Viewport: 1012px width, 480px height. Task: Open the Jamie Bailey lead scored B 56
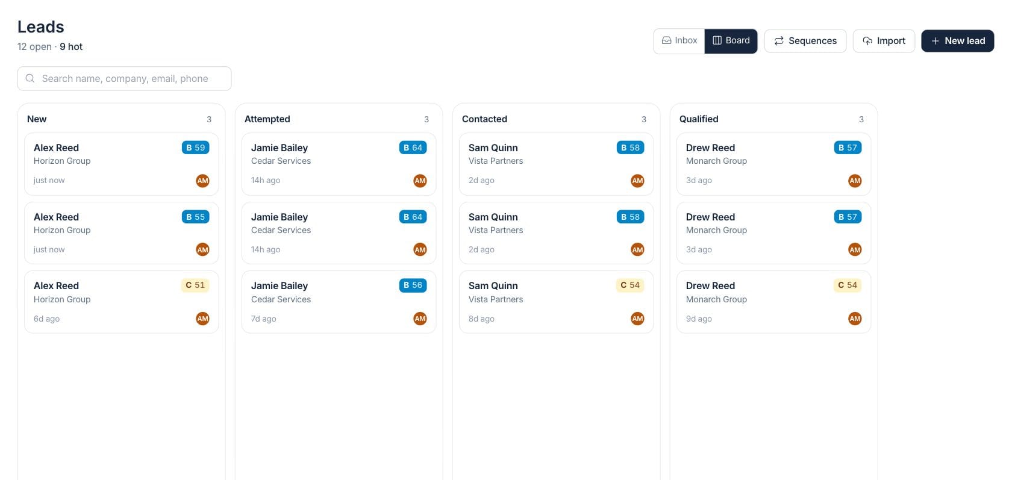tap(339, 302)
